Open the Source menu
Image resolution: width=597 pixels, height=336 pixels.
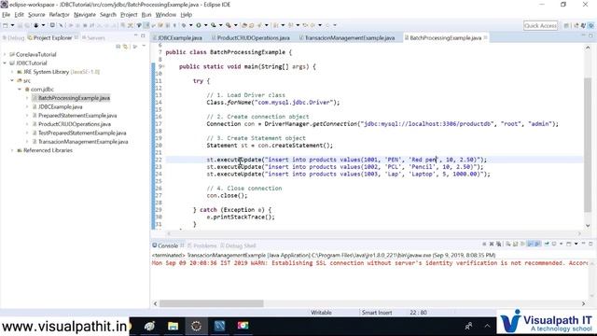tap(36, 15)
